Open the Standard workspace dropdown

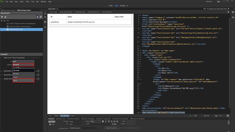tap(209, 2)
